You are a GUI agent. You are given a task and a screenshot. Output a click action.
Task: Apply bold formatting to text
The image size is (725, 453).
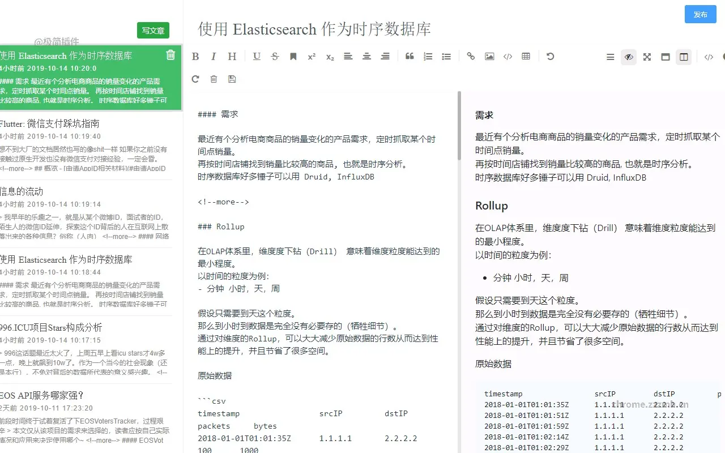coord(195,56)
